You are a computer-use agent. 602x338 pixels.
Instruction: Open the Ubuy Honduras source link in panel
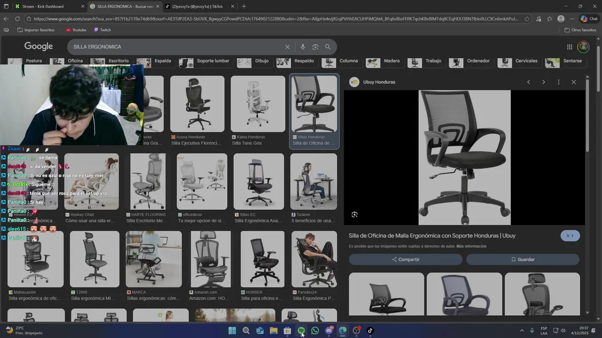click(x=379, y=82)
